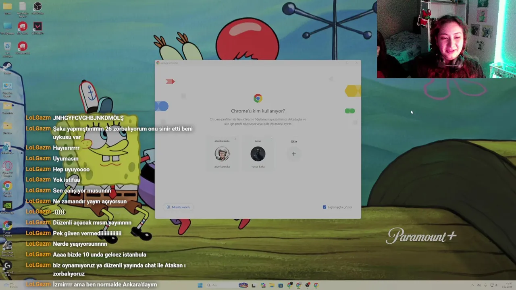The height and width of the screenshot is (290, 516).
Task: Click the webcam overlay video
Action: 446,39
